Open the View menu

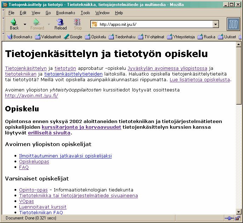(x=36, y=13)
